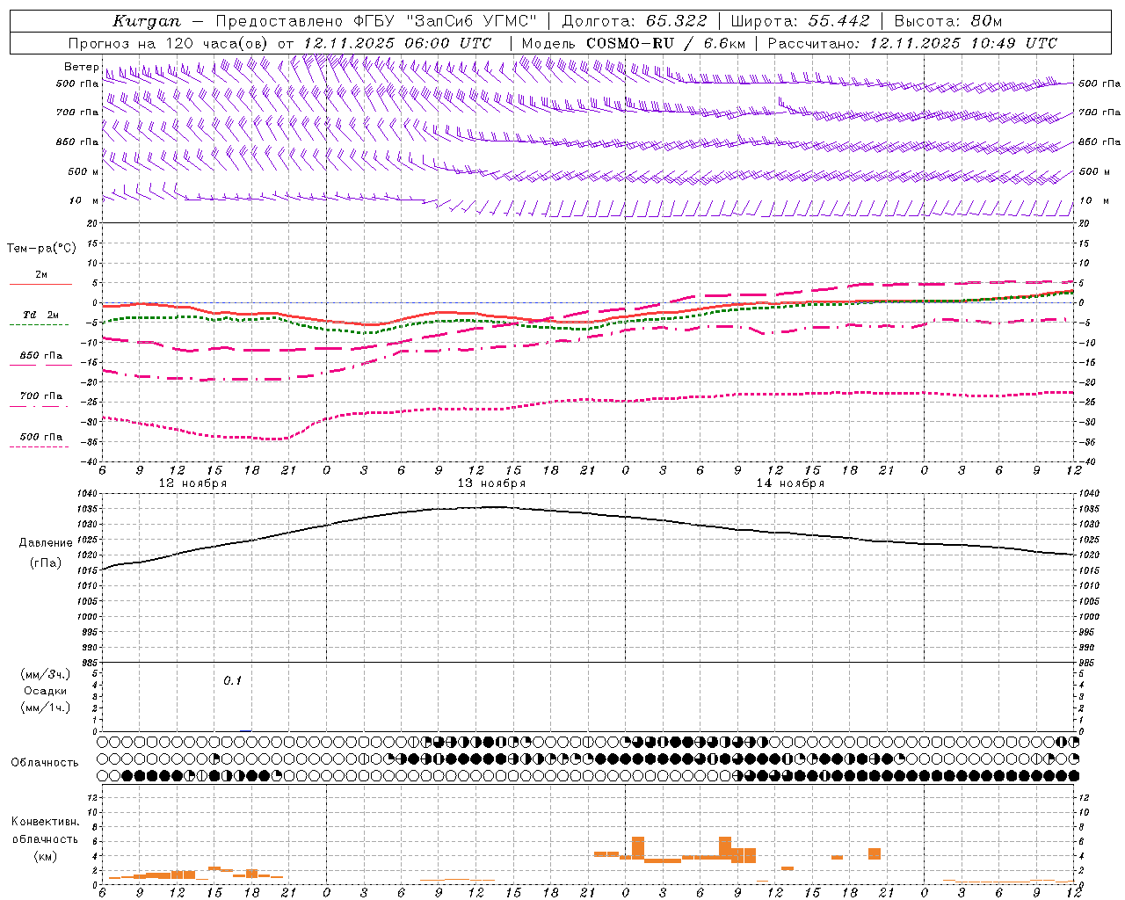
Task: Click "1040" on the left pressure axis
Action: tap(86, 494)
